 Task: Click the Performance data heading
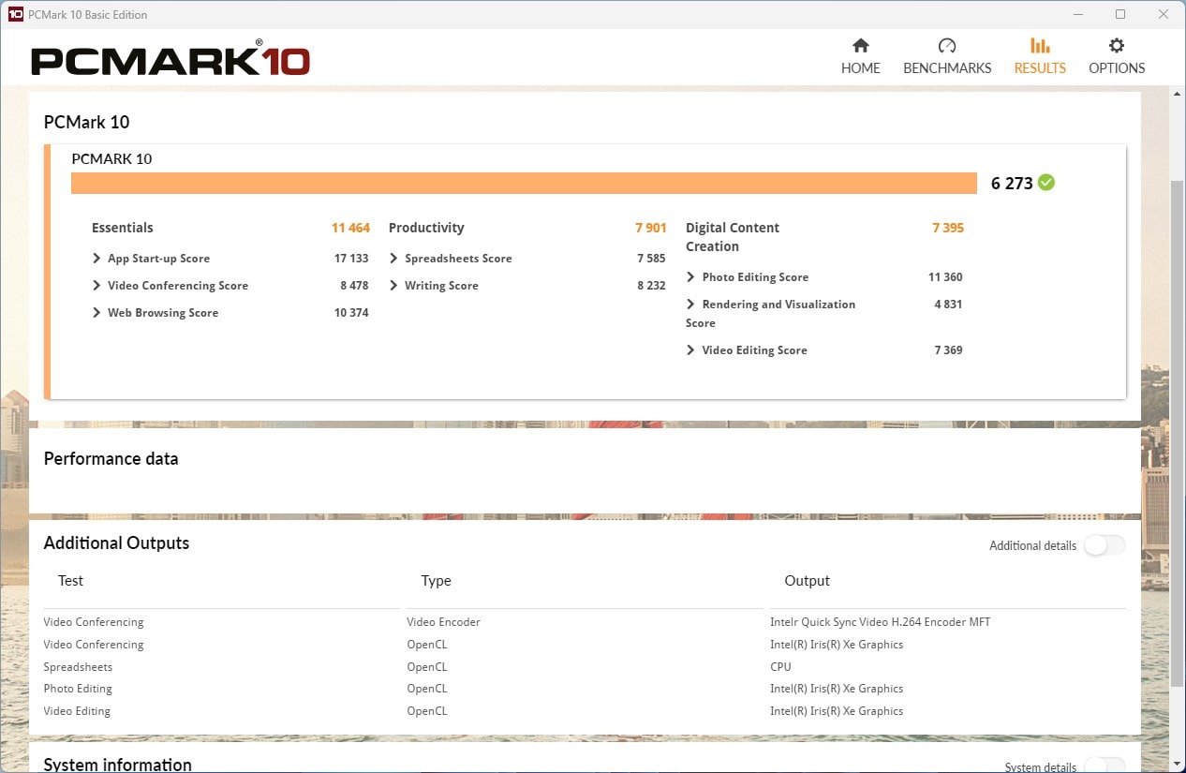click(111, 459)
